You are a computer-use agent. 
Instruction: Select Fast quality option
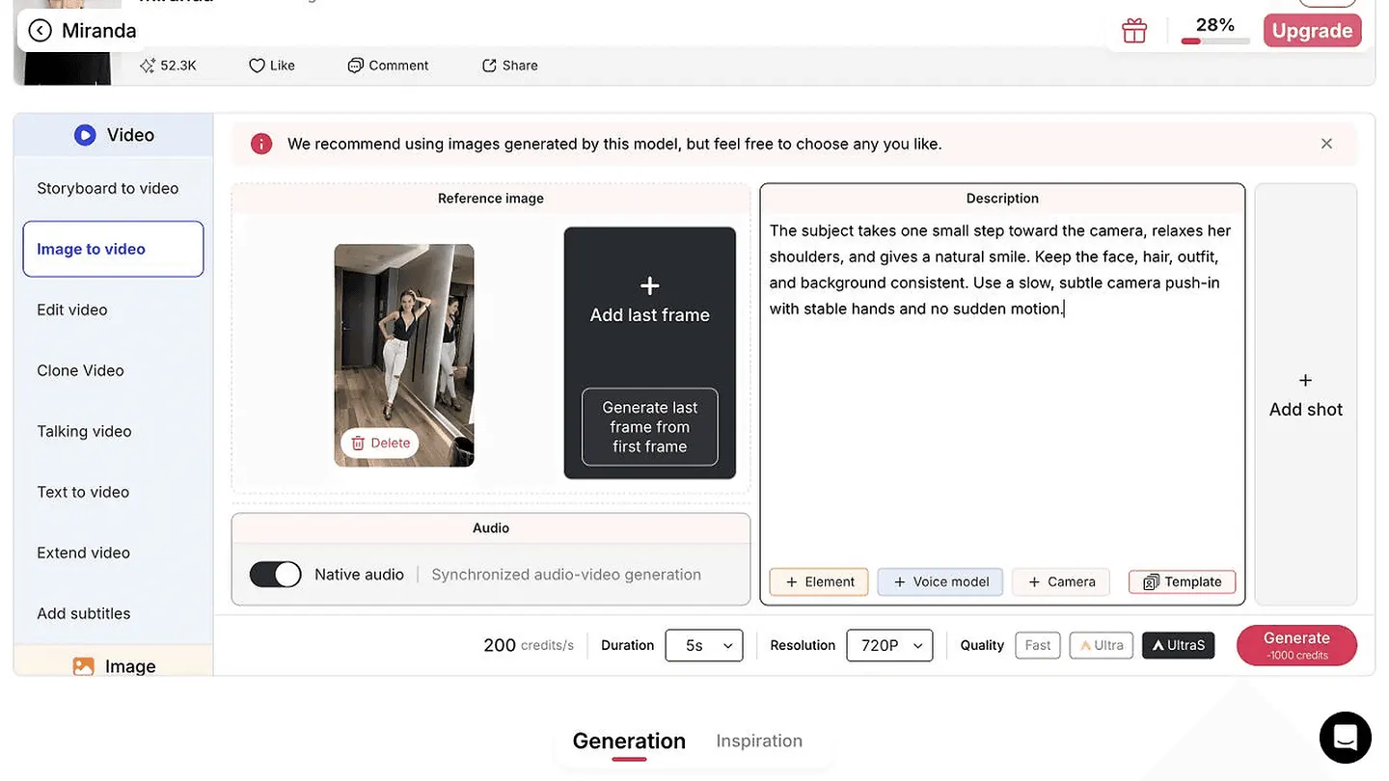[1038, 645]
